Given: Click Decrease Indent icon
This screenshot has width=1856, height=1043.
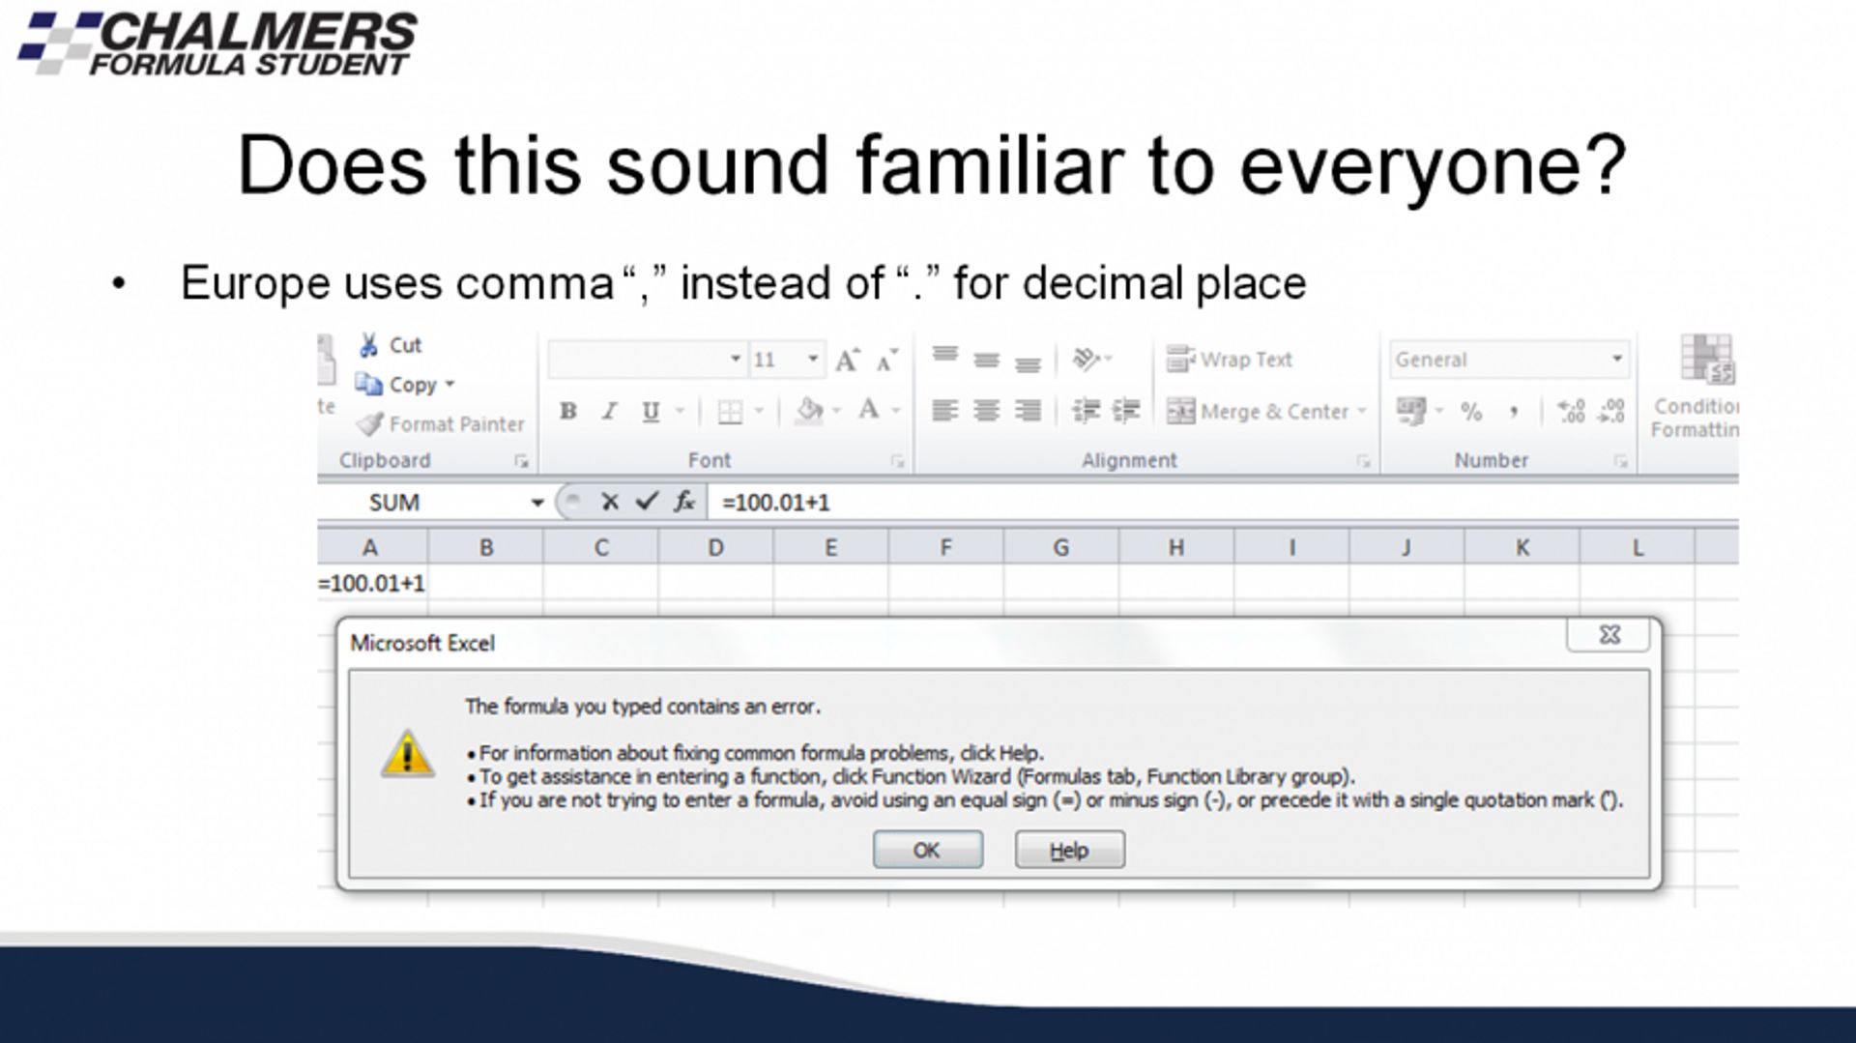Looking at the screenshot, I should 1086,411.
